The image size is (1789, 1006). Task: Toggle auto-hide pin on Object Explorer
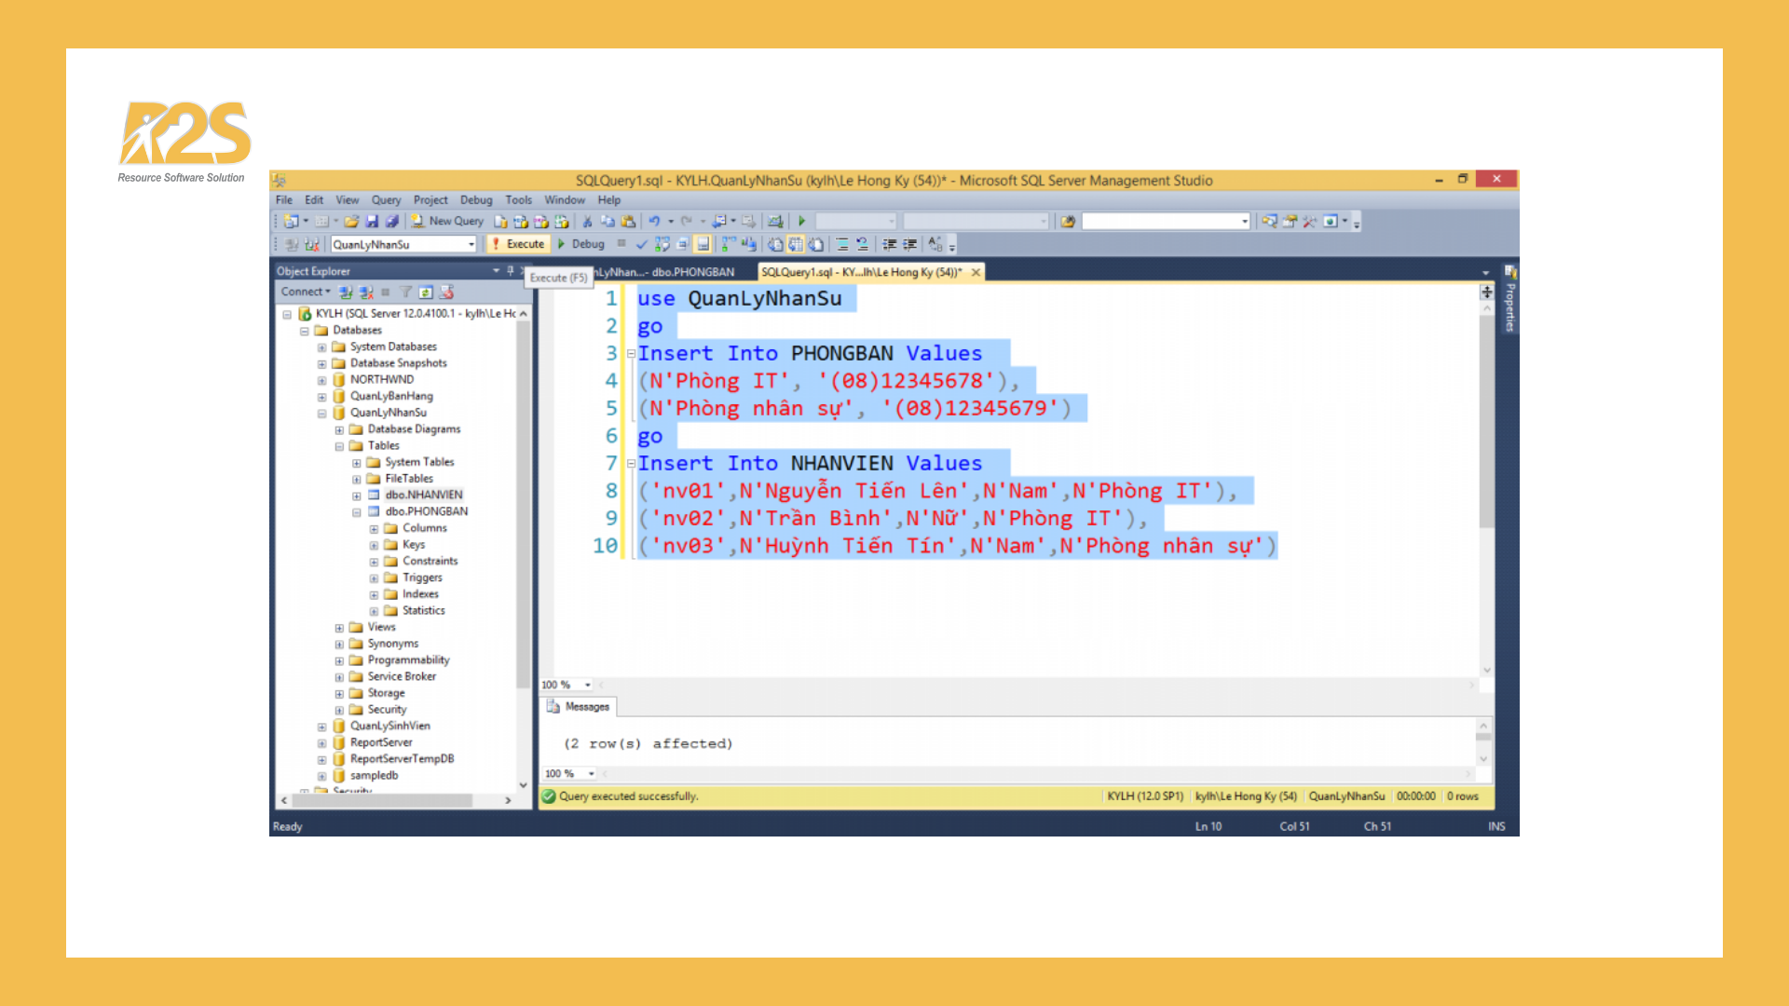[510, 271]
